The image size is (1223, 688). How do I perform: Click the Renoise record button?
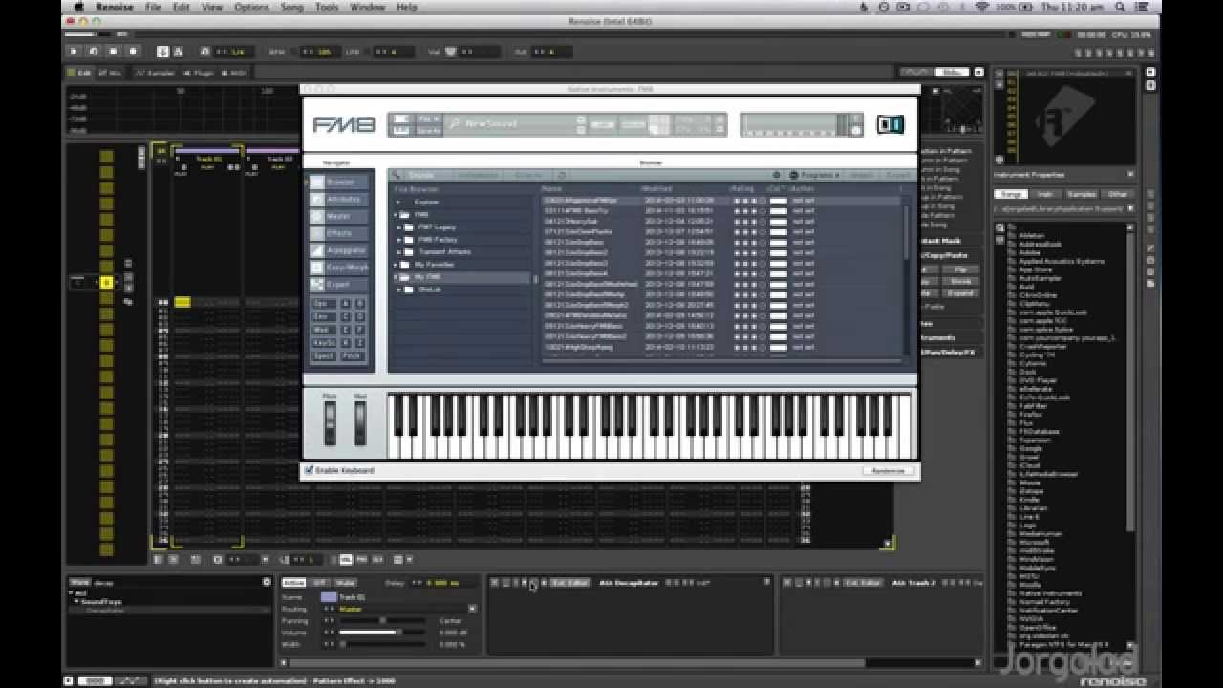(x=133, y=52)
